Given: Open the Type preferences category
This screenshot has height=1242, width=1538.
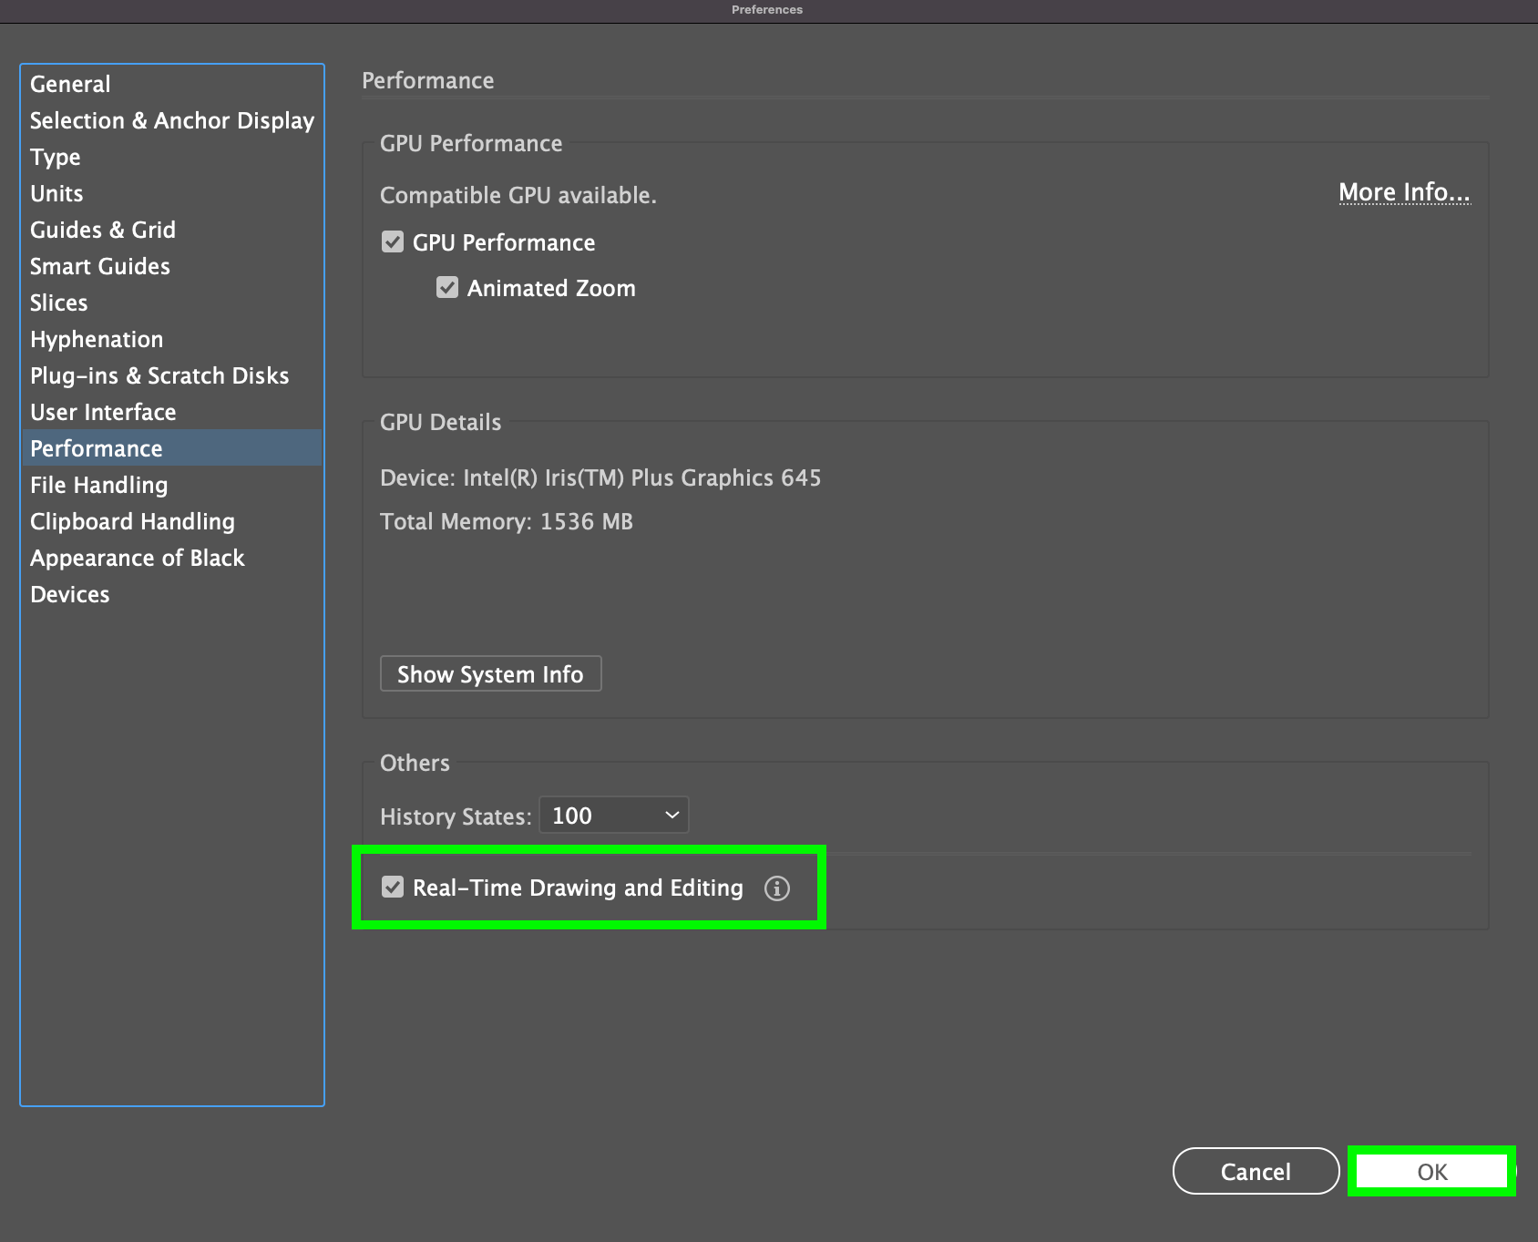Looking at the screenshot, I should click(x=56, y=157).
